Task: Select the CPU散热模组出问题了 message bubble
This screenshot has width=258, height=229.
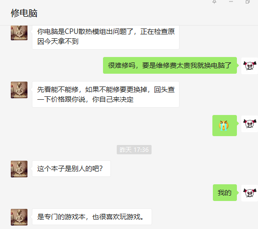Action: (x=105, y=37)
